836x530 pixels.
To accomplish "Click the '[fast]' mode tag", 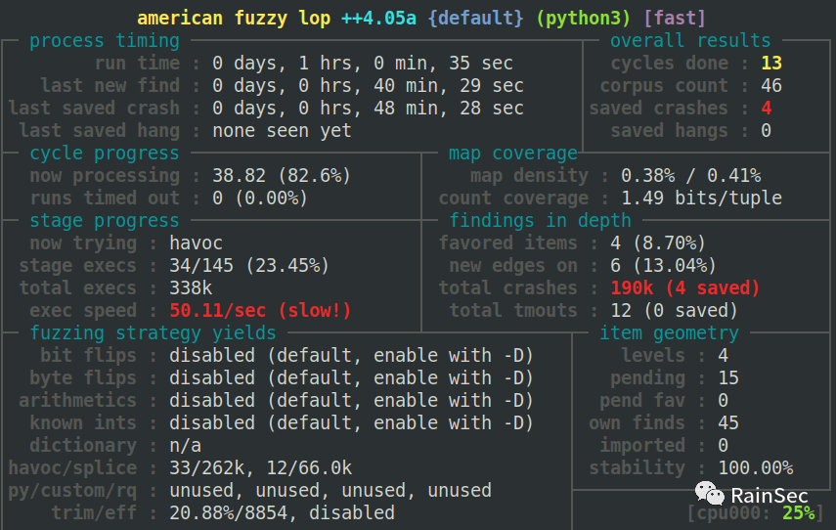I will point(675,19).
